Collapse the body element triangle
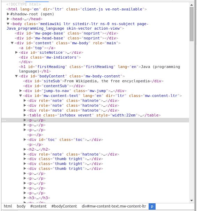This screenshot has height=211, width=197. (8, 24)
